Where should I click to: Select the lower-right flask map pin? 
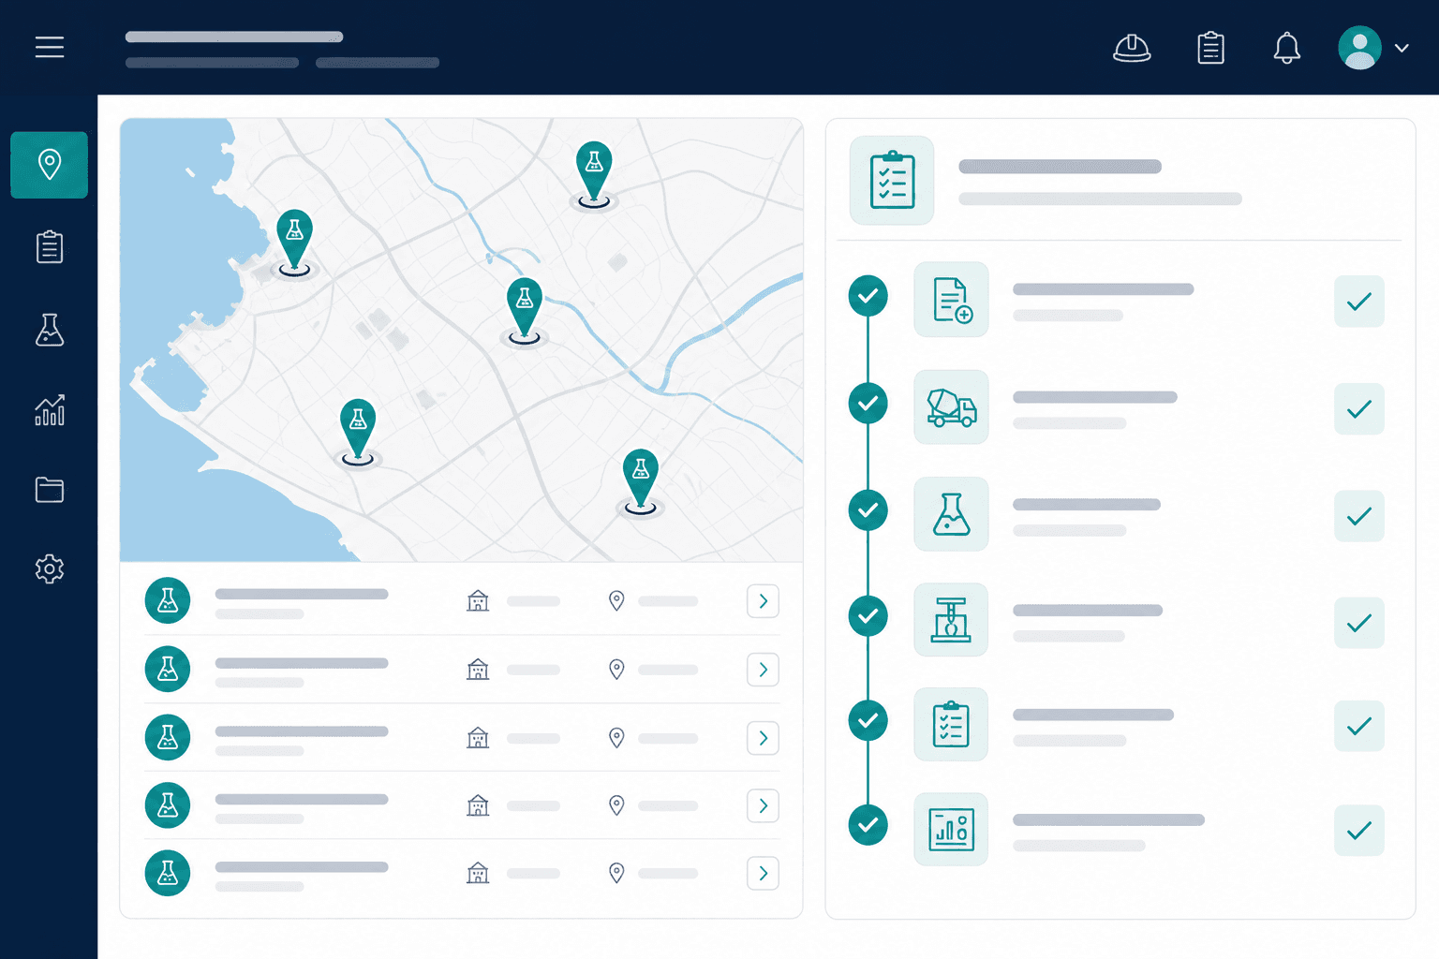pyautogui.click(x=641, y=479)
